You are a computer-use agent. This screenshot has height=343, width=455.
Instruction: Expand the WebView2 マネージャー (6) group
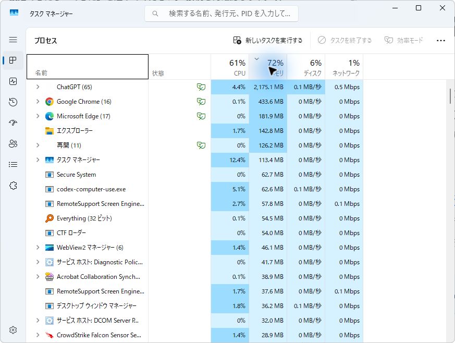[x=38, y=248]
